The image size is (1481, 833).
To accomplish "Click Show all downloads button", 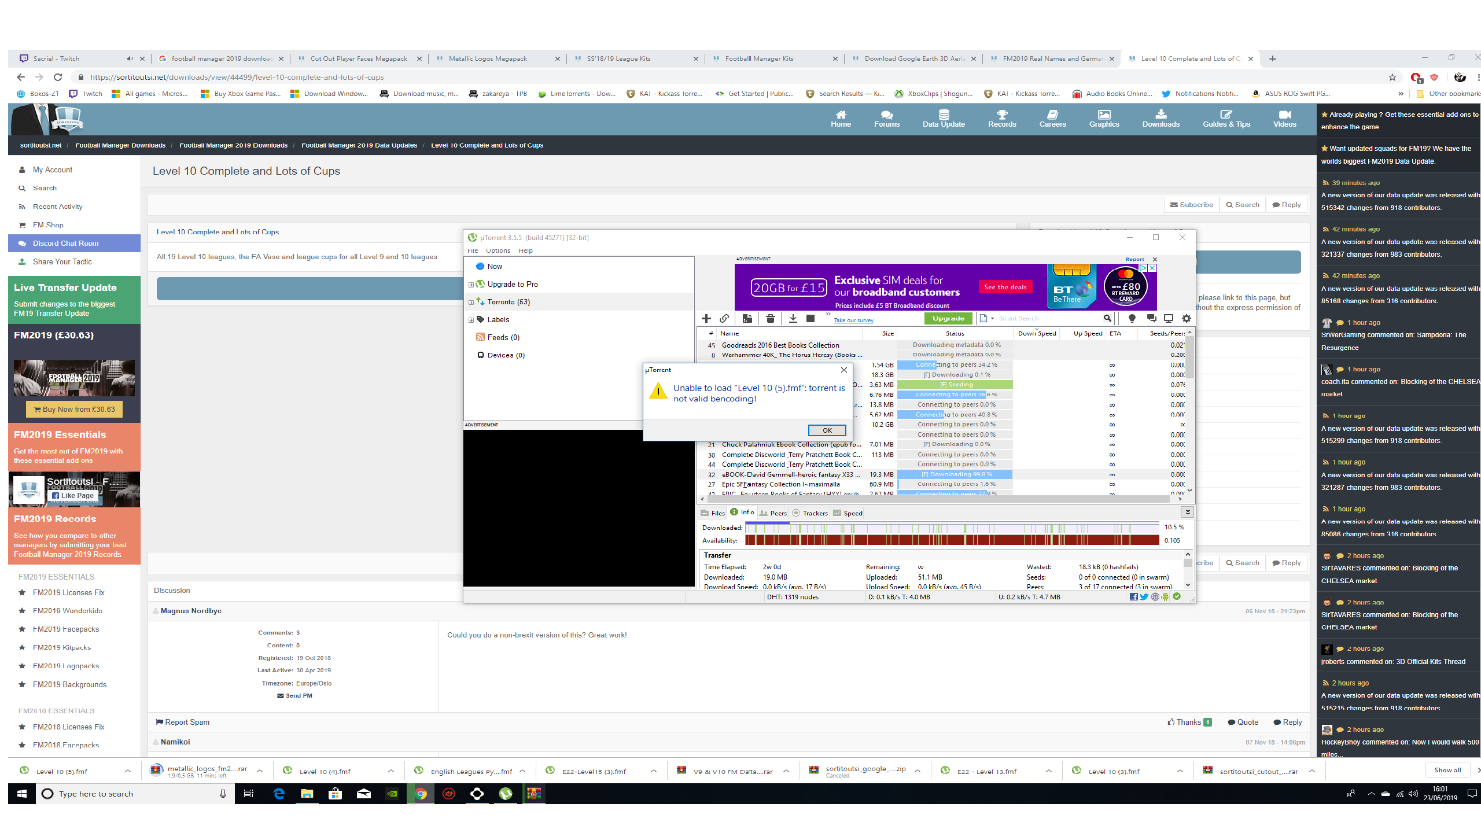I will click(1447, 770).
